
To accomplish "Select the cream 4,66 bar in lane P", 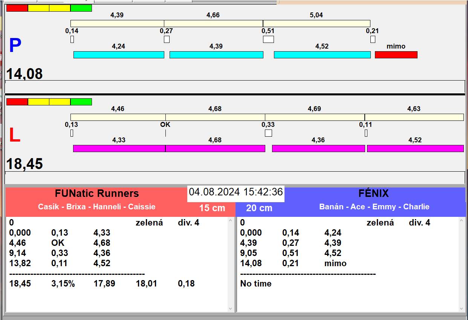I will (x=213, y=23).
